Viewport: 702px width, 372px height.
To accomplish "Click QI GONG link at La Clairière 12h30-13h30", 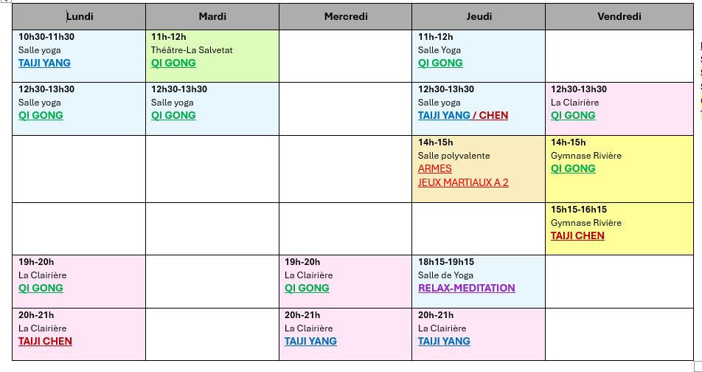I will pyautogui.click(x=573, y=116).
